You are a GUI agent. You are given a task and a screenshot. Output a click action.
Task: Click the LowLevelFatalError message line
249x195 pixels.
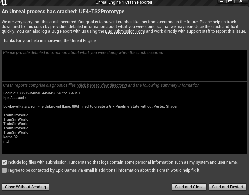pyautogui.click(x=90, y=106)
